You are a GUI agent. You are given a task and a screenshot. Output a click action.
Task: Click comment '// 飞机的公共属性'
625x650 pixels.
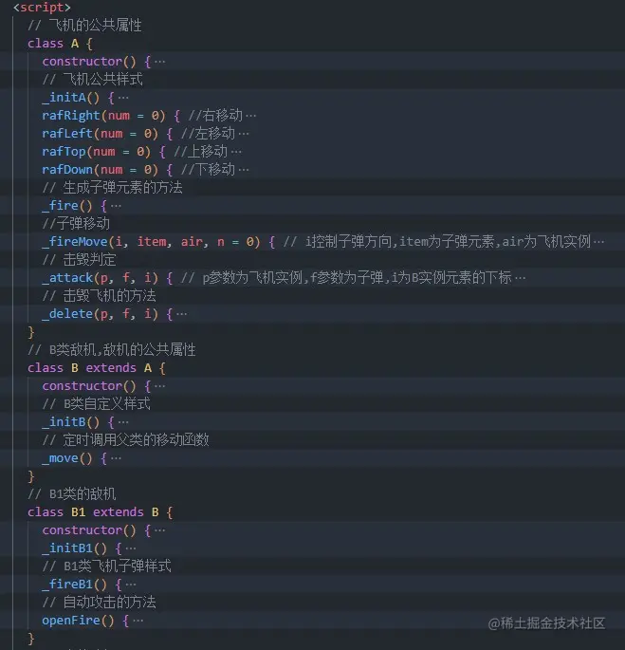point(85,26)
